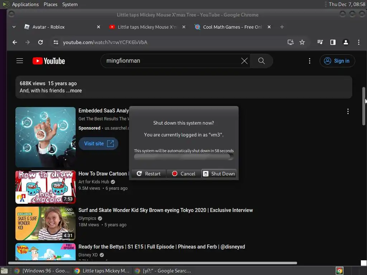
Task: Open Art for Kids Hub channel
Action: pyautogui.click(x=94, y=182)
